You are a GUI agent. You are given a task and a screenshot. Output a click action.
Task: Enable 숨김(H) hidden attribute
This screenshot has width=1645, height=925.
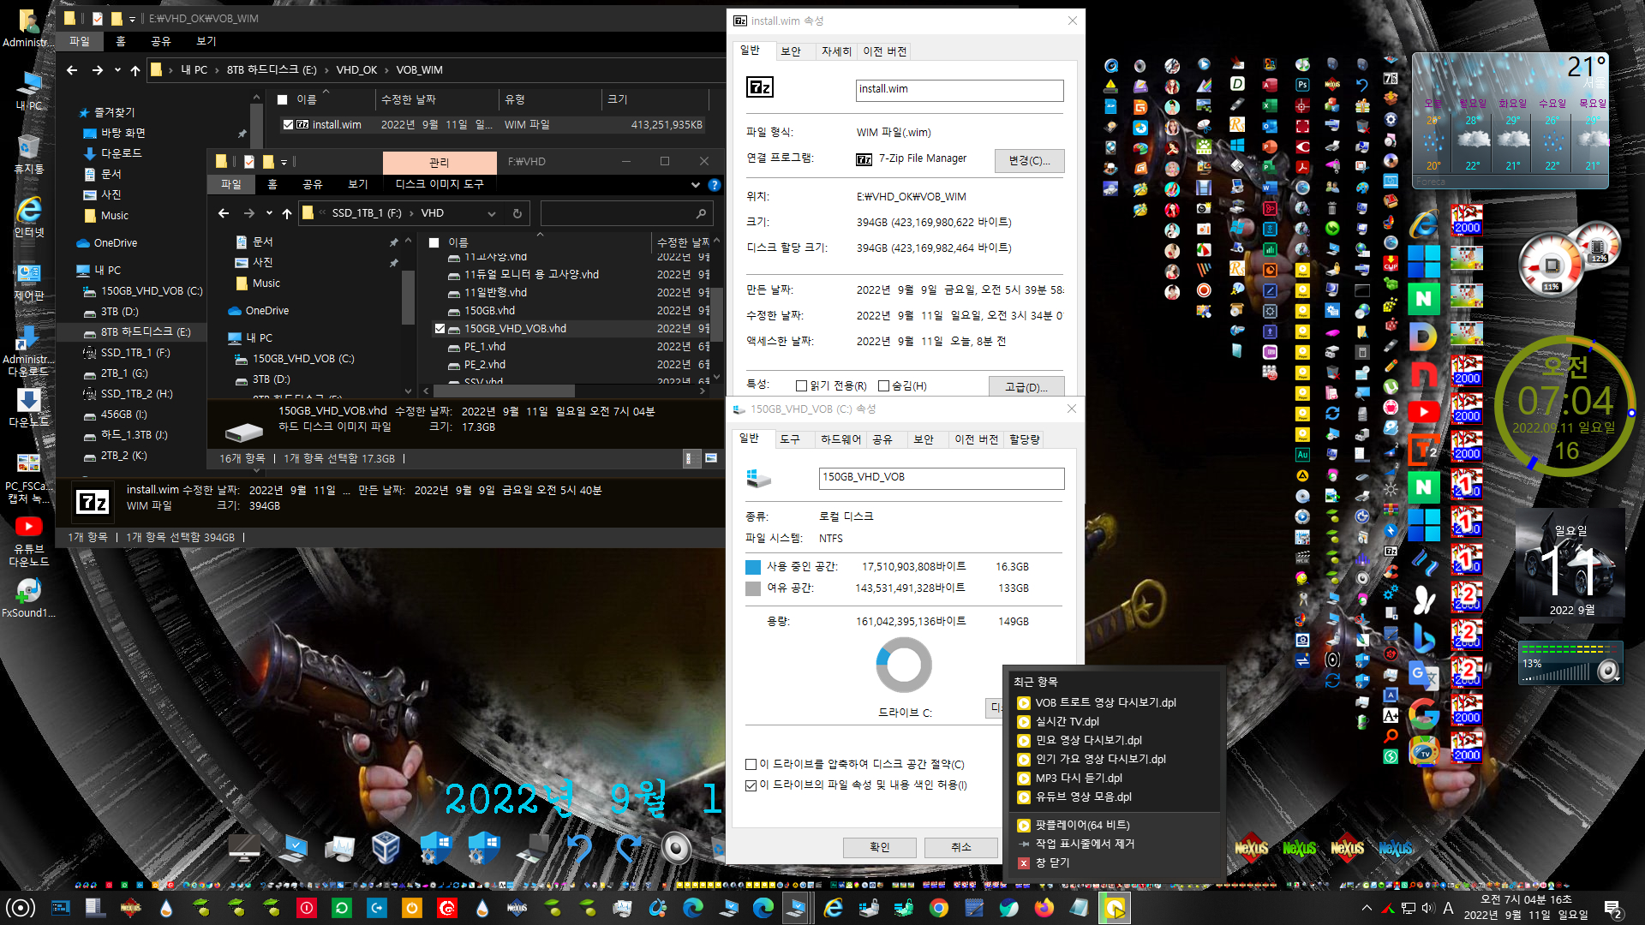click(884, 386)
